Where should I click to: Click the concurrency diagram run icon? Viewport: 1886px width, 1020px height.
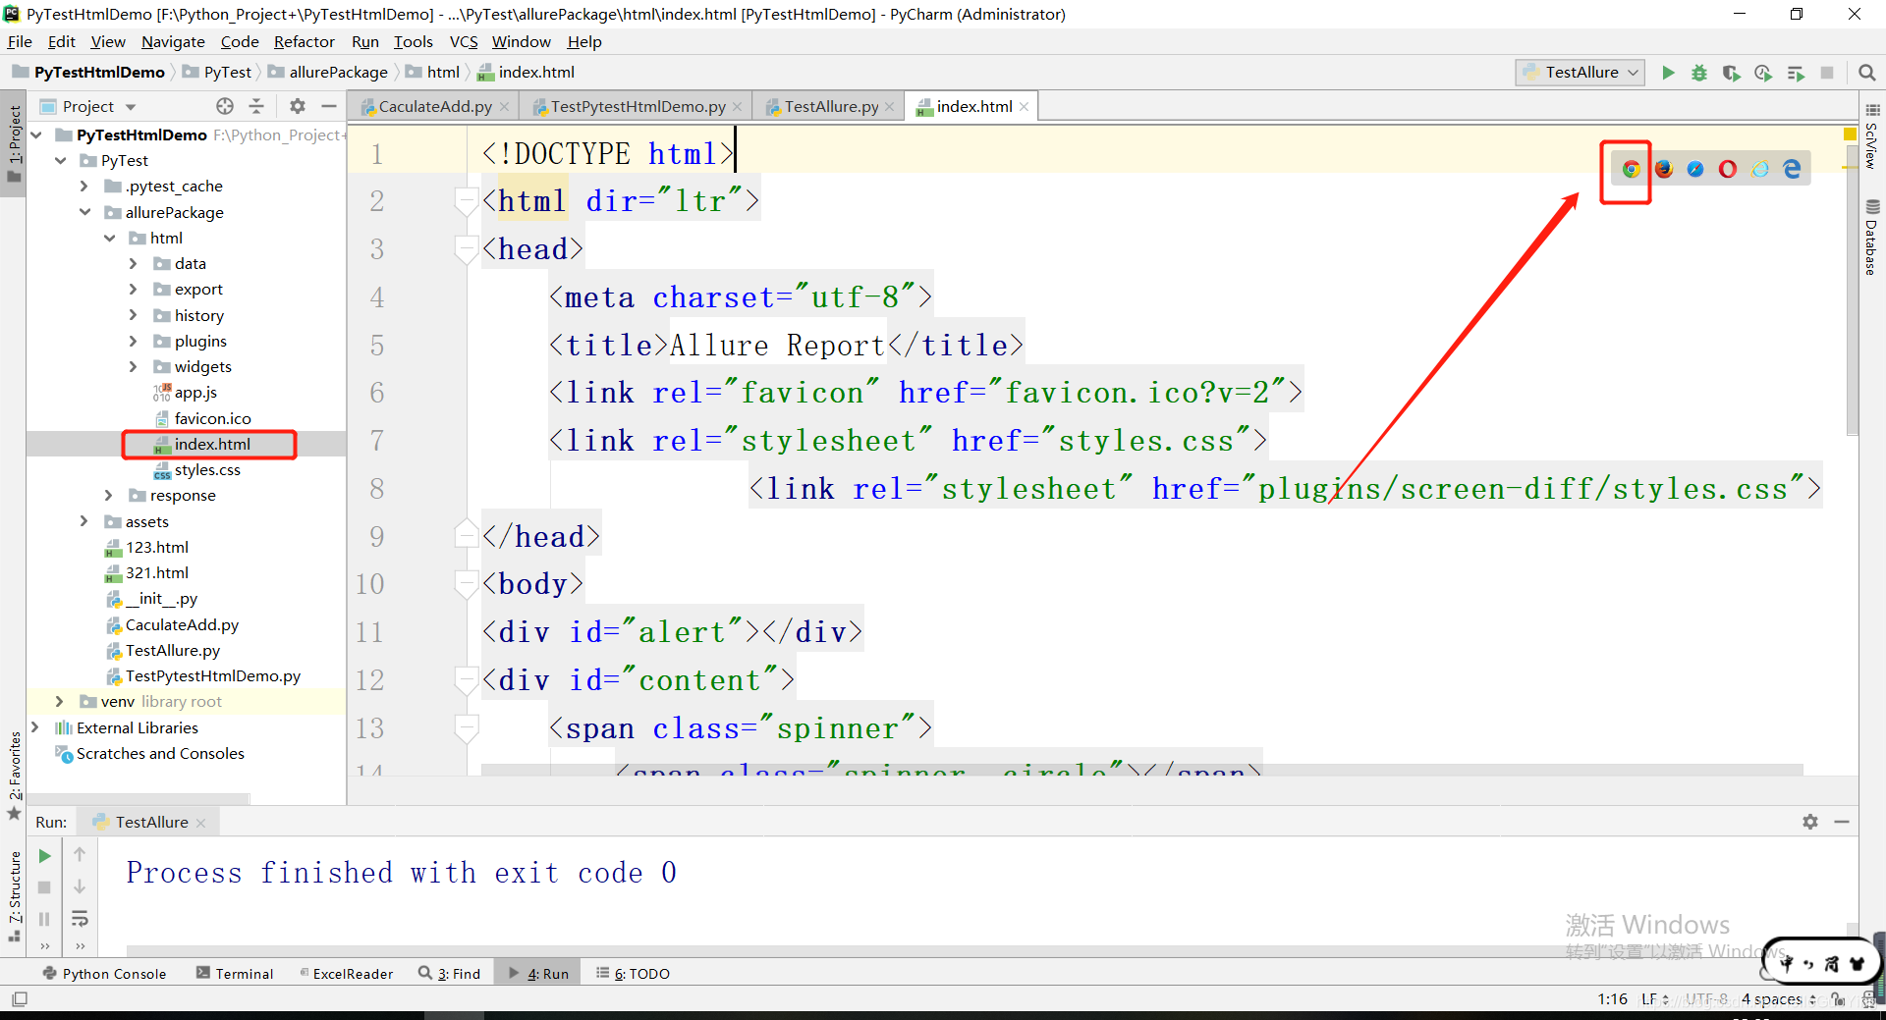point(1796,73)
